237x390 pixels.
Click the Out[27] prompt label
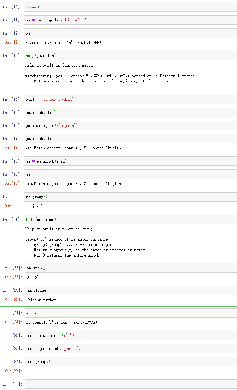tap(14, 371)
